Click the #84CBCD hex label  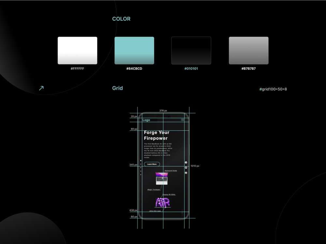pos(134,68)
